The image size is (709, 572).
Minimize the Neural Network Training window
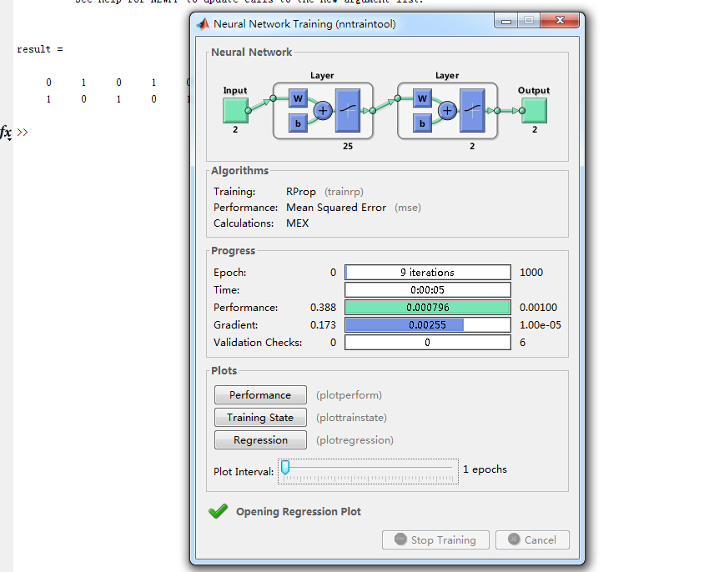[x=506, y=21]
